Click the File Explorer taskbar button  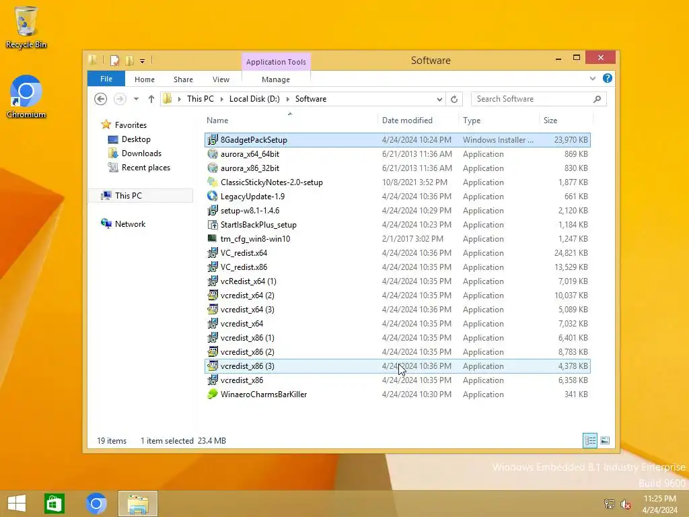(137, 504)
